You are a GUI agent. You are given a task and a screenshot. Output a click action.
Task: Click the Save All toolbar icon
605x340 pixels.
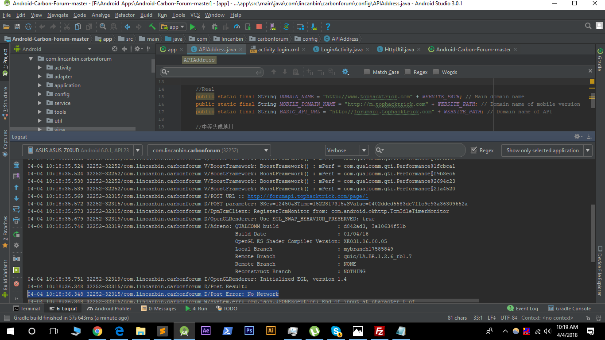pyautogui.click(x=17, y=27)
